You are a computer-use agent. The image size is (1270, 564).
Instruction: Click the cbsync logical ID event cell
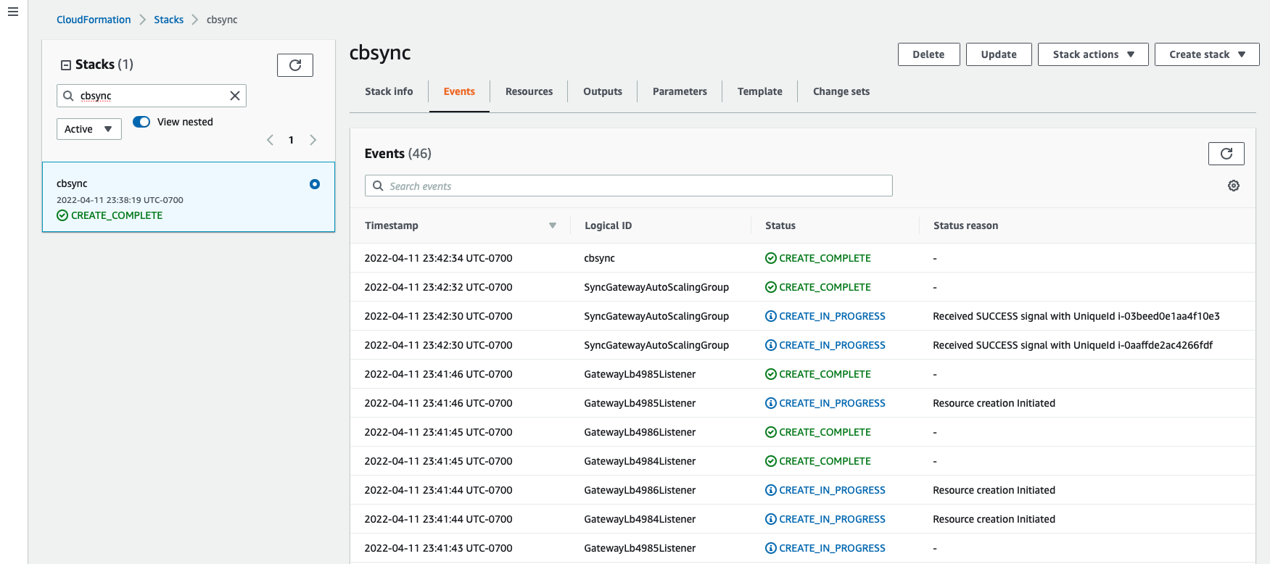[x=599, y=258]
